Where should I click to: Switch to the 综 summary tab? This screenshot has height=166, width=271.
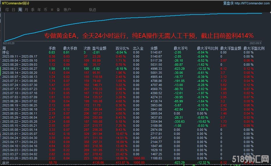(x=7, y=10)
